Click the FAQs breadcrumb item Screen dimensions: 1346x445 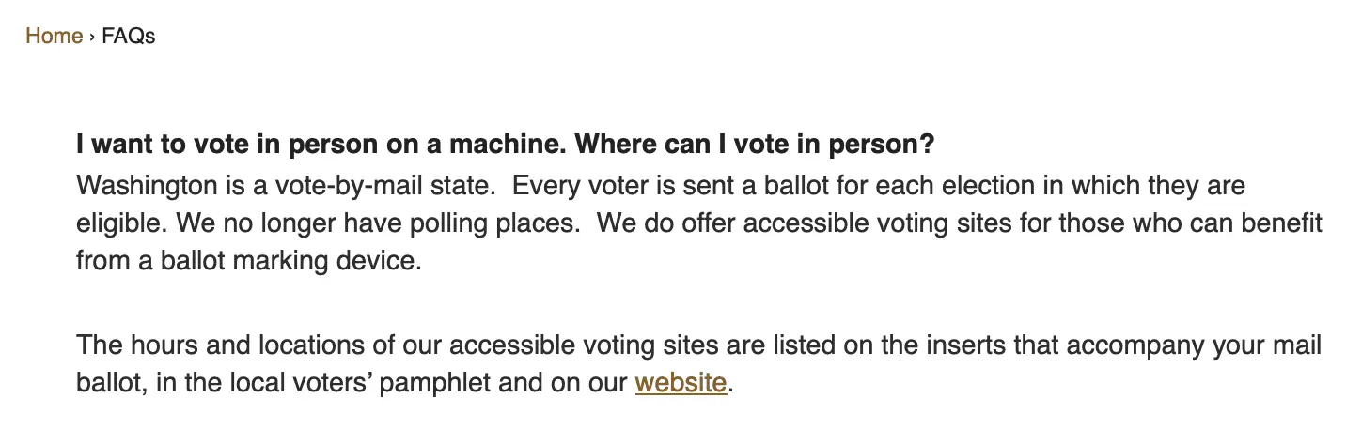tap(129, 37)
